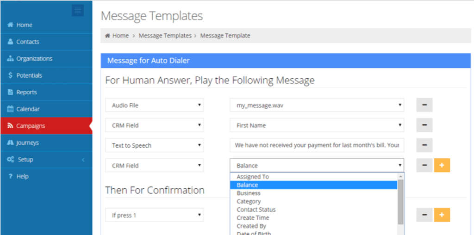This screenshot has width=474, height=235.
Task: Click the Message Templates breadcrumb link
Action: click(x=165, y=36)
